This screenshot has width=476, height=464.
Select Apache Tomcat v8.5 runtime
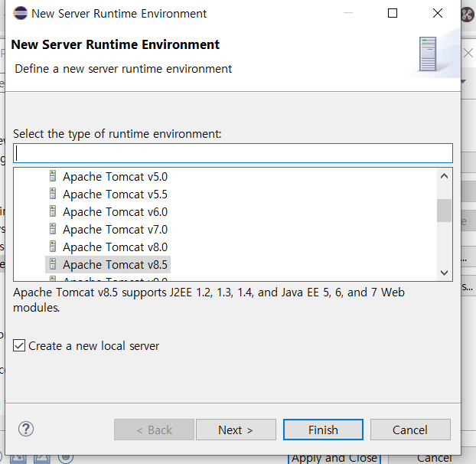click(x=115, y=265)
